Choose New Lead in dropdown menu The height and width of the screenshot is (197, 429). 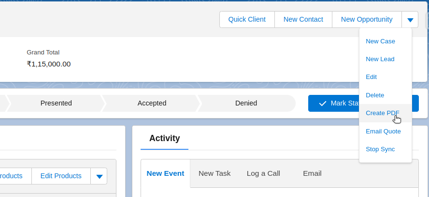pos(380,59)
